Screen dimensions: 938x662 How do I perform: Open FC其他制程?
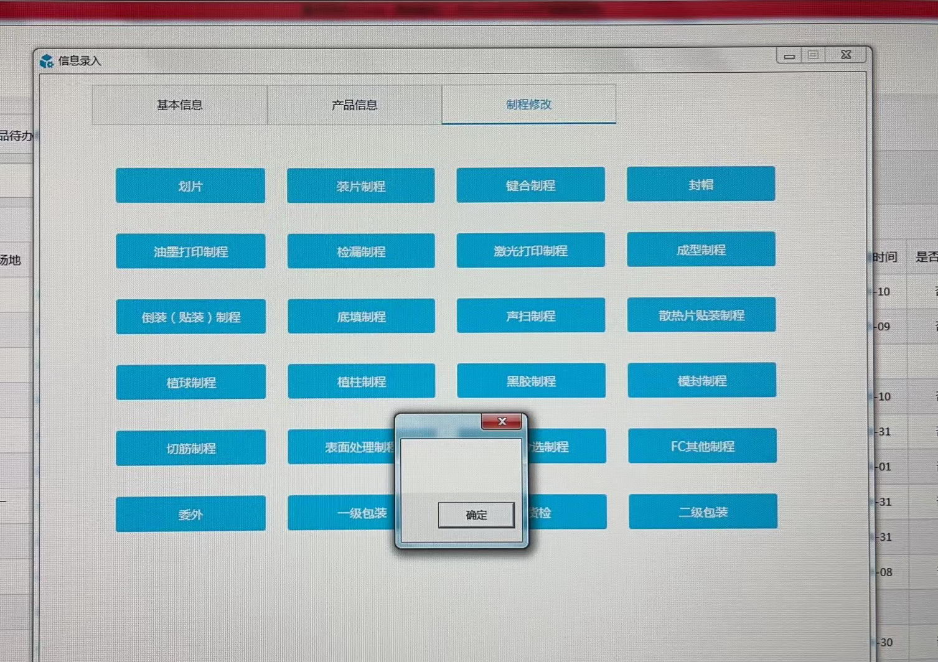(703, 446)
